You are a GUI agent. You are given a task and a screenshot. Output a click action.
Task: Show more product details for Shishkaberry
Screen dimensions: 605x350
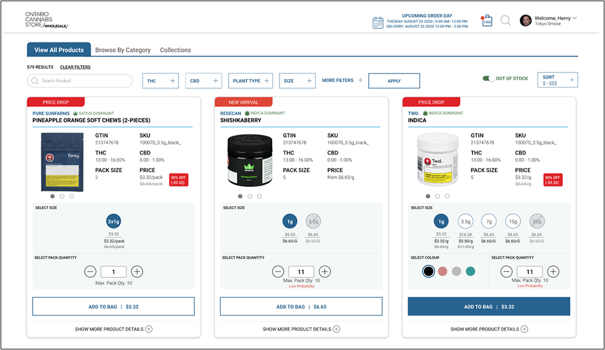(x=301, y=329)
